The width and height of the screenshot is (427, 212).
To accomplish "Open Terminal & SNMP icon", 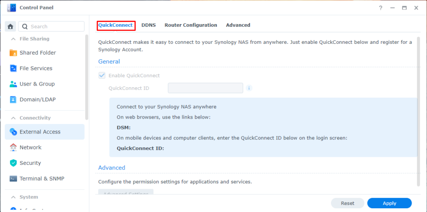I will 13,179.
